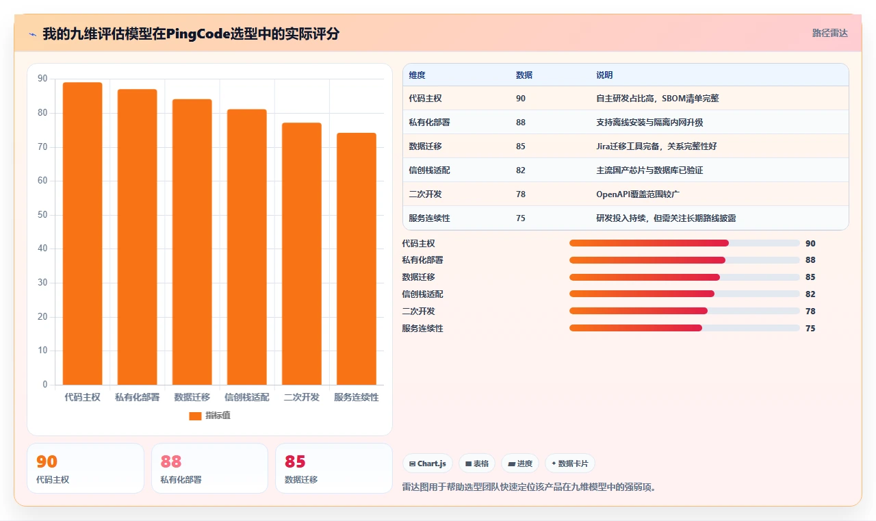Click table value 78
Screen dimensions: 876x521
click(x=521, y=194)
